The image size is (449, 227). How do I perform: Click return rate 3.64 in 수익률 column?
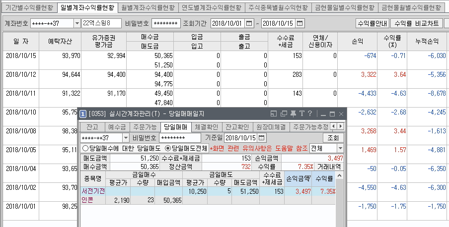pos(400,75)
